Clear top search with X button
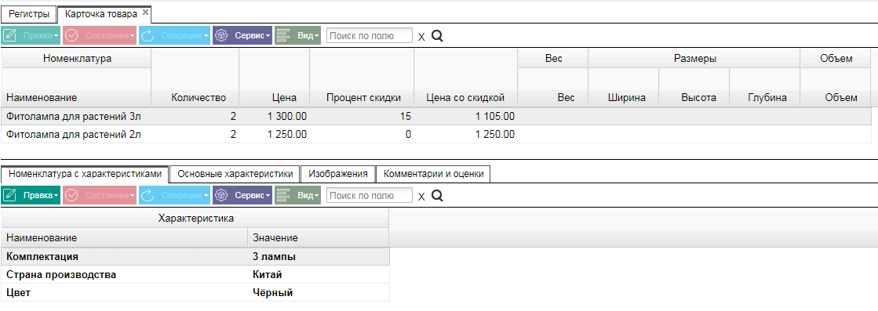 421,37
